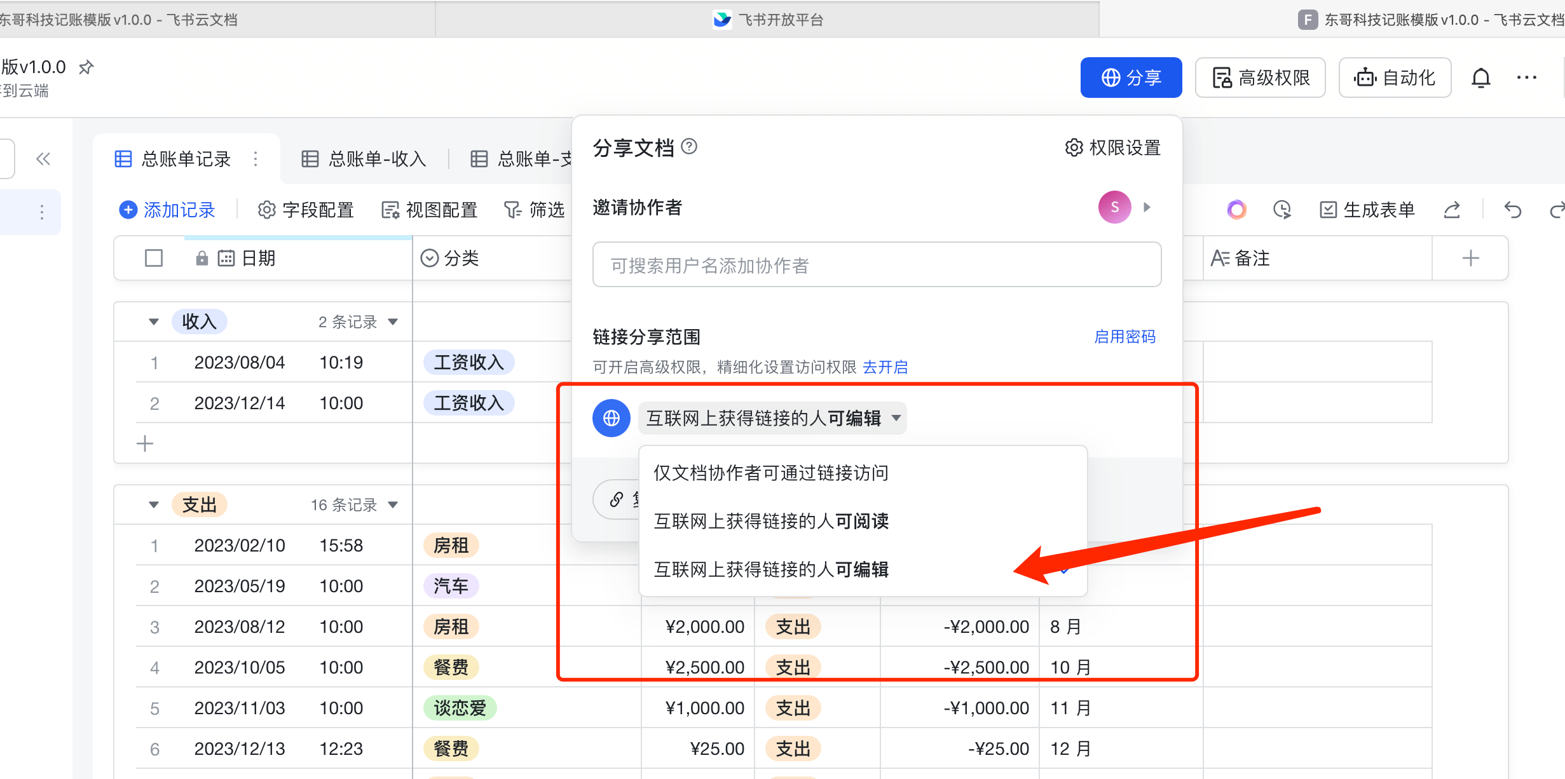Click the share-arrow export icon in toolbar
Viewport: 1565px width, 779px height.
pos(1452,210)
